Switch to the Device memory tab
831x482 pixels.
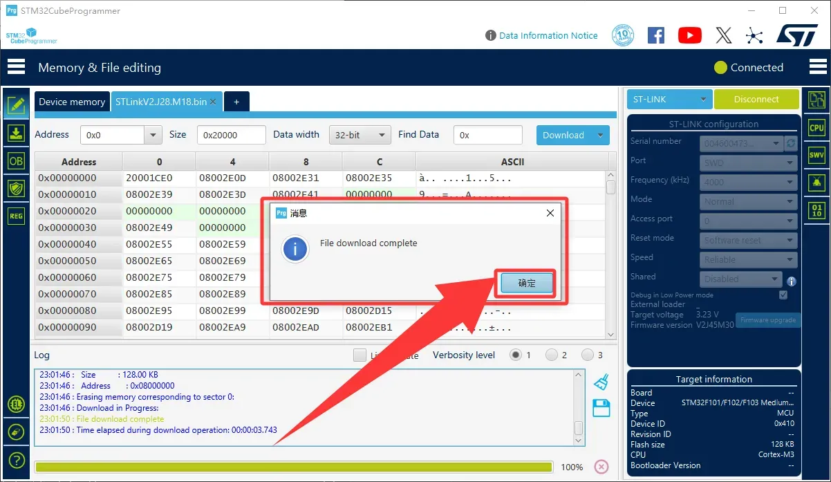pyautogui.click(x=72, y=102)
